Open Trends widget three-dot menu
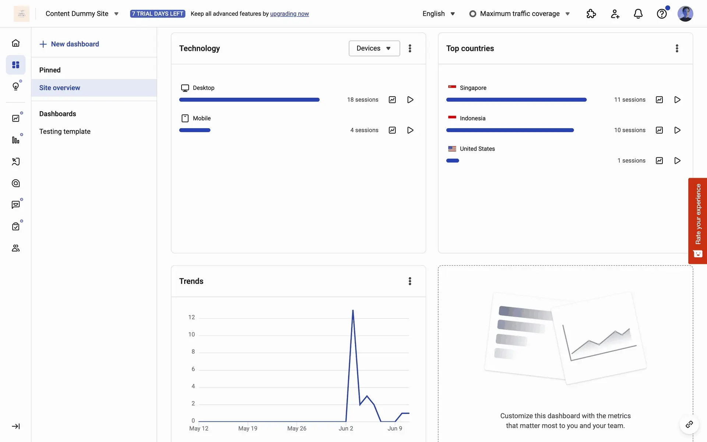The image size is (707, 442). (409, 281)
